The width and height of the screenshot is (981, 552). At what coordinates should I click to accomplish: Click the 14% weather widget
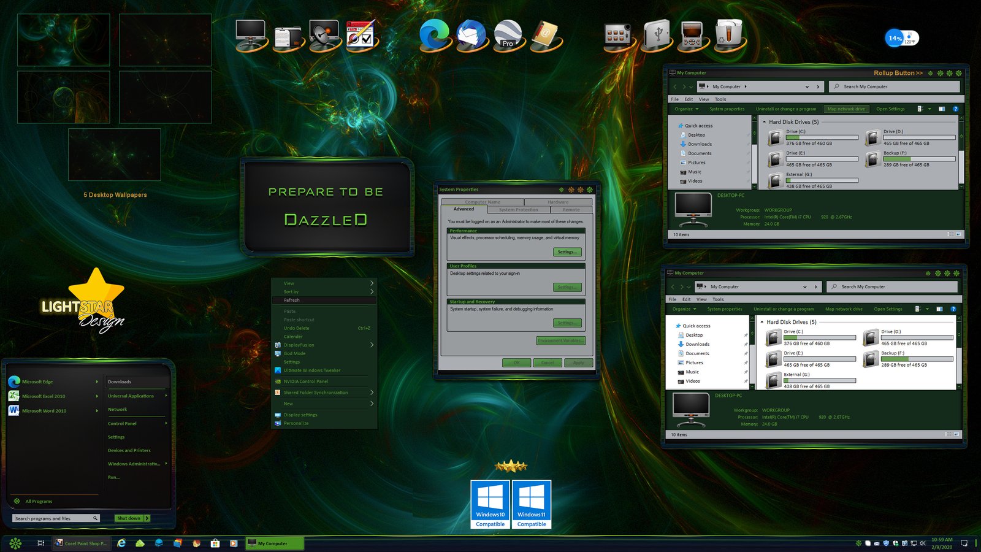point(902,38)
